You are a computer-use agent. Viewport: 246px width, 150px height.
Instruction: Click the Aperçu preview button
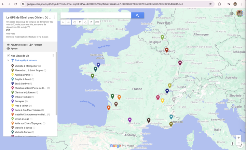12,48
